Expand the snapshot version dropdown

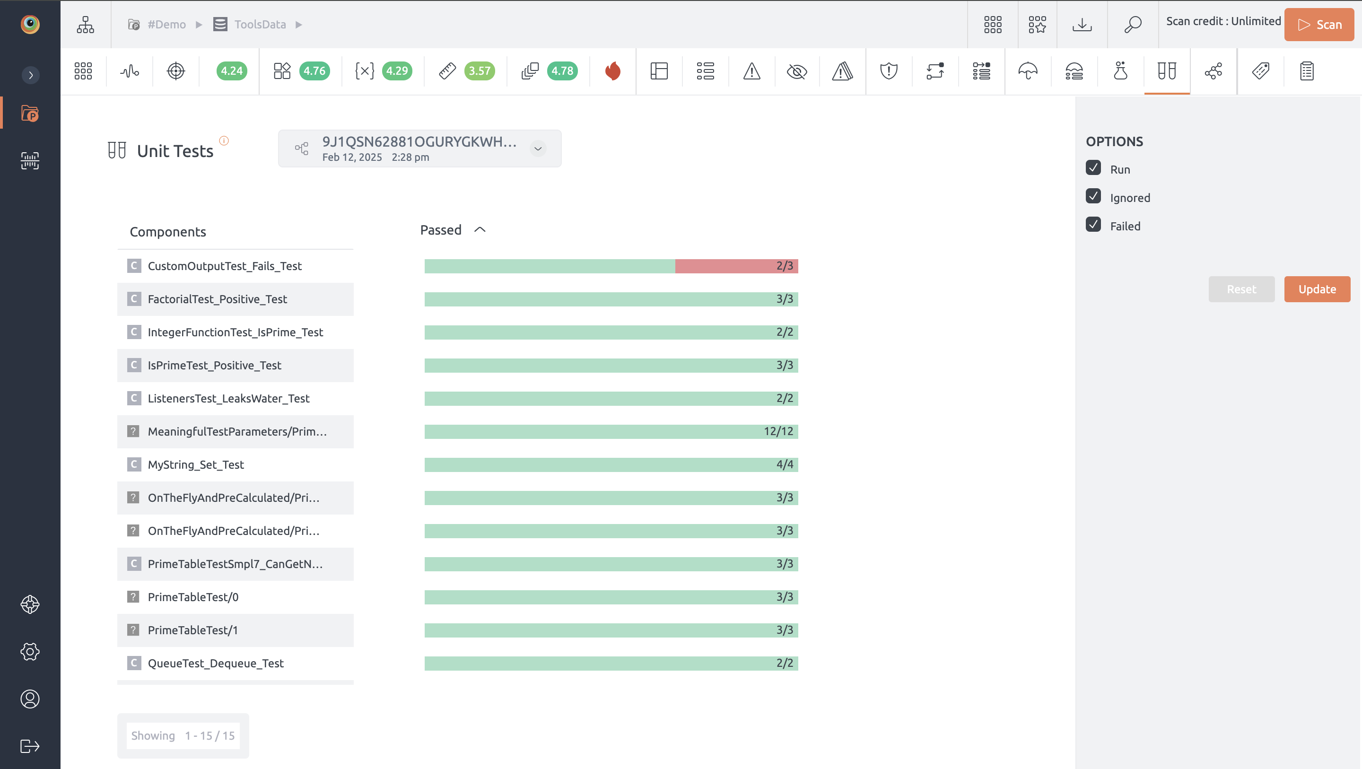[538, 149]
